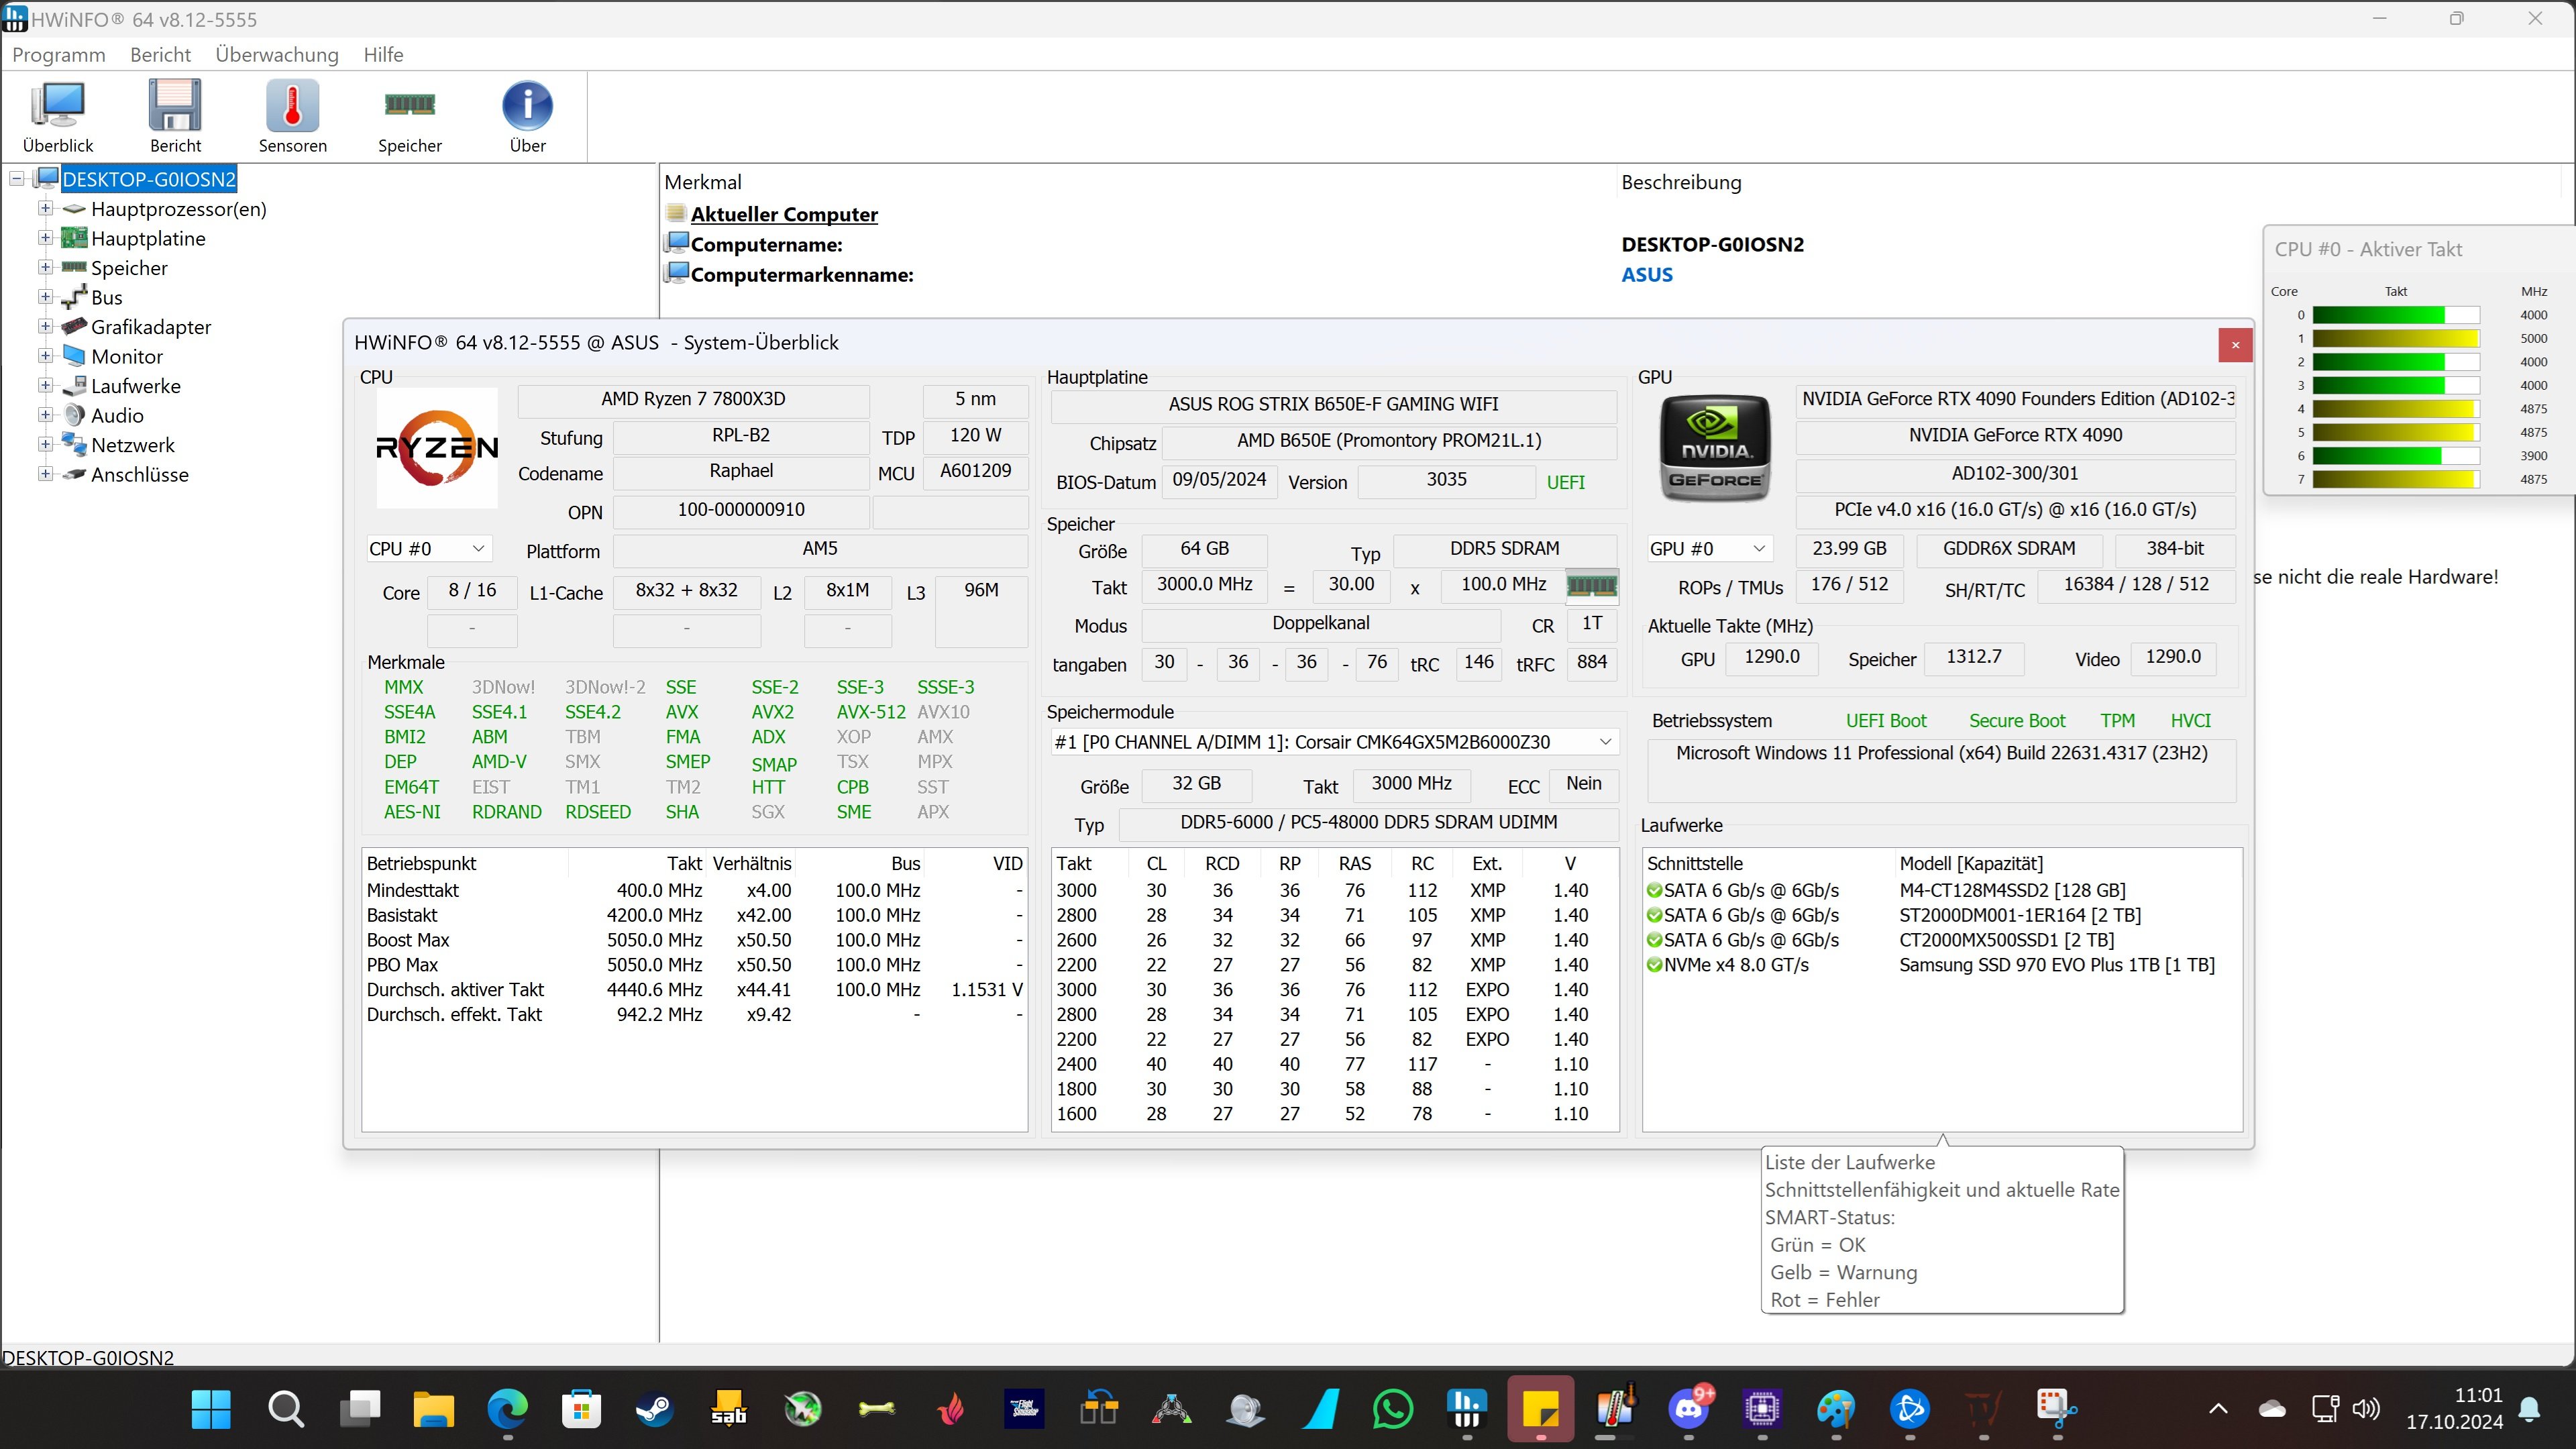Click the ASUS brand name link

1647,275
